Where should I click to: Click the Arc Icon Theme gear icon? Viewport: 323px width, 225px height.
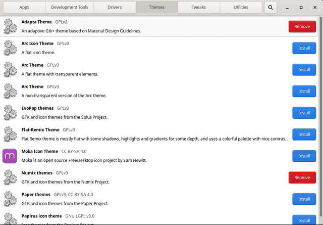click(x=10, y=48)
